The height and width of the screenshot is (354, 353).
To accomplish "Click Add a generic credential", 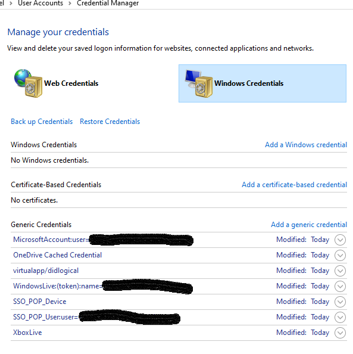I will pyautogui.click(x=309, y=225).
